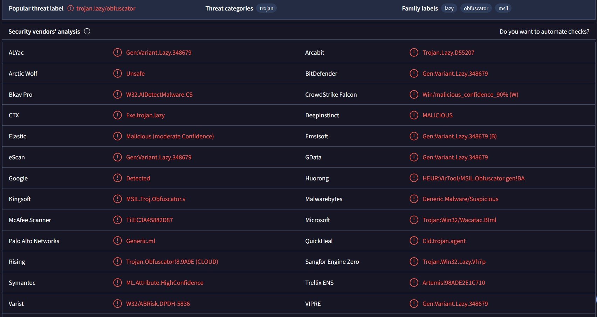Image resolution: width=597 pixels, height=317 pixels.
Task: Click the Generic.Malware/Suspicious result text
Action: (460, 199)
